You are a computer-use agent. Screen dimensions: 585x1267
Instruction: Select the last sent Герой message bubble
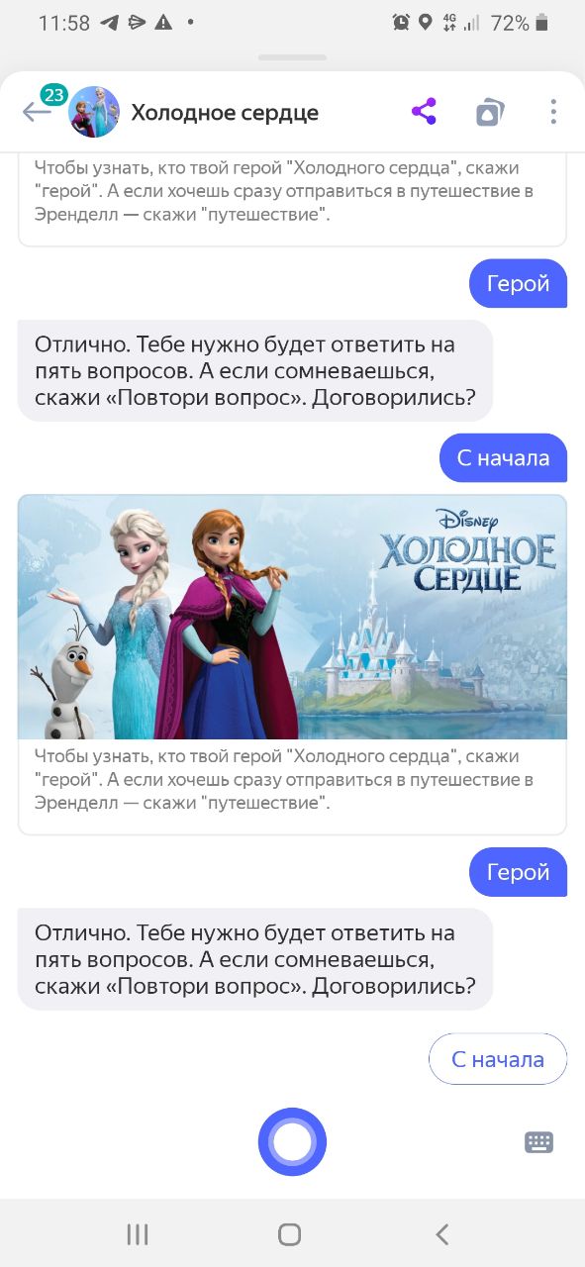[x=519, y=872]
